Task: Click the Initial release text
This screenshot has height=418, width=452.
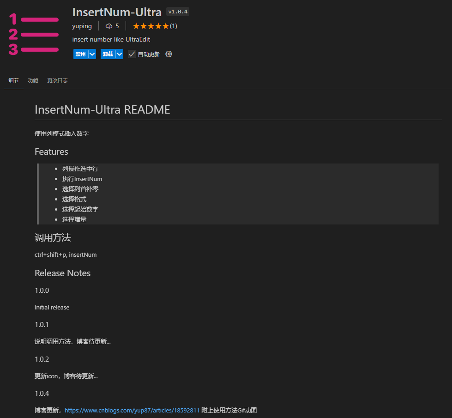Action: 52,308
